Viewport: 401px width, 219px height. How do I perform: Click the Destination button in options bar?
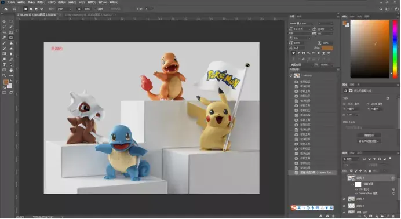87,9
